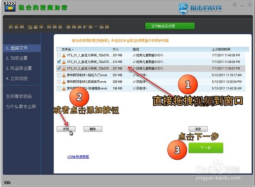Check the 羽毛球1-轻松入门.rmvb checkbox
255x187 pixels.
(59, 75)
